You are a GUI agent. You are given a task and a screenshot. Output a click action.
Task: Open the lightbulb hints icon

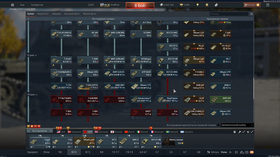click(x=197, y=5)
